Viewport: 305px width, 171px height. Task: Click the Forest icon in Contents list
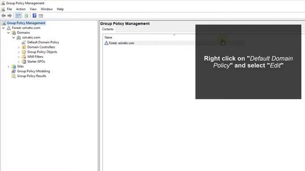pos(106,43)
